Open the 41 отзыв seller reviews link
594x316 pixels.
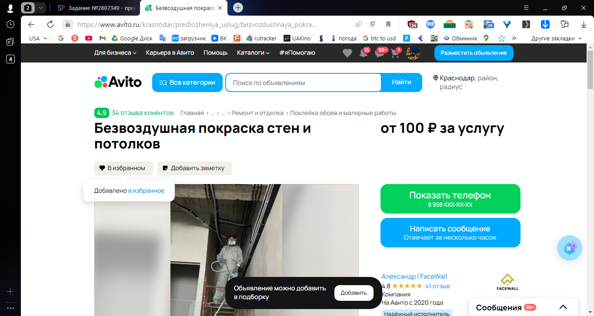[437, 286]
